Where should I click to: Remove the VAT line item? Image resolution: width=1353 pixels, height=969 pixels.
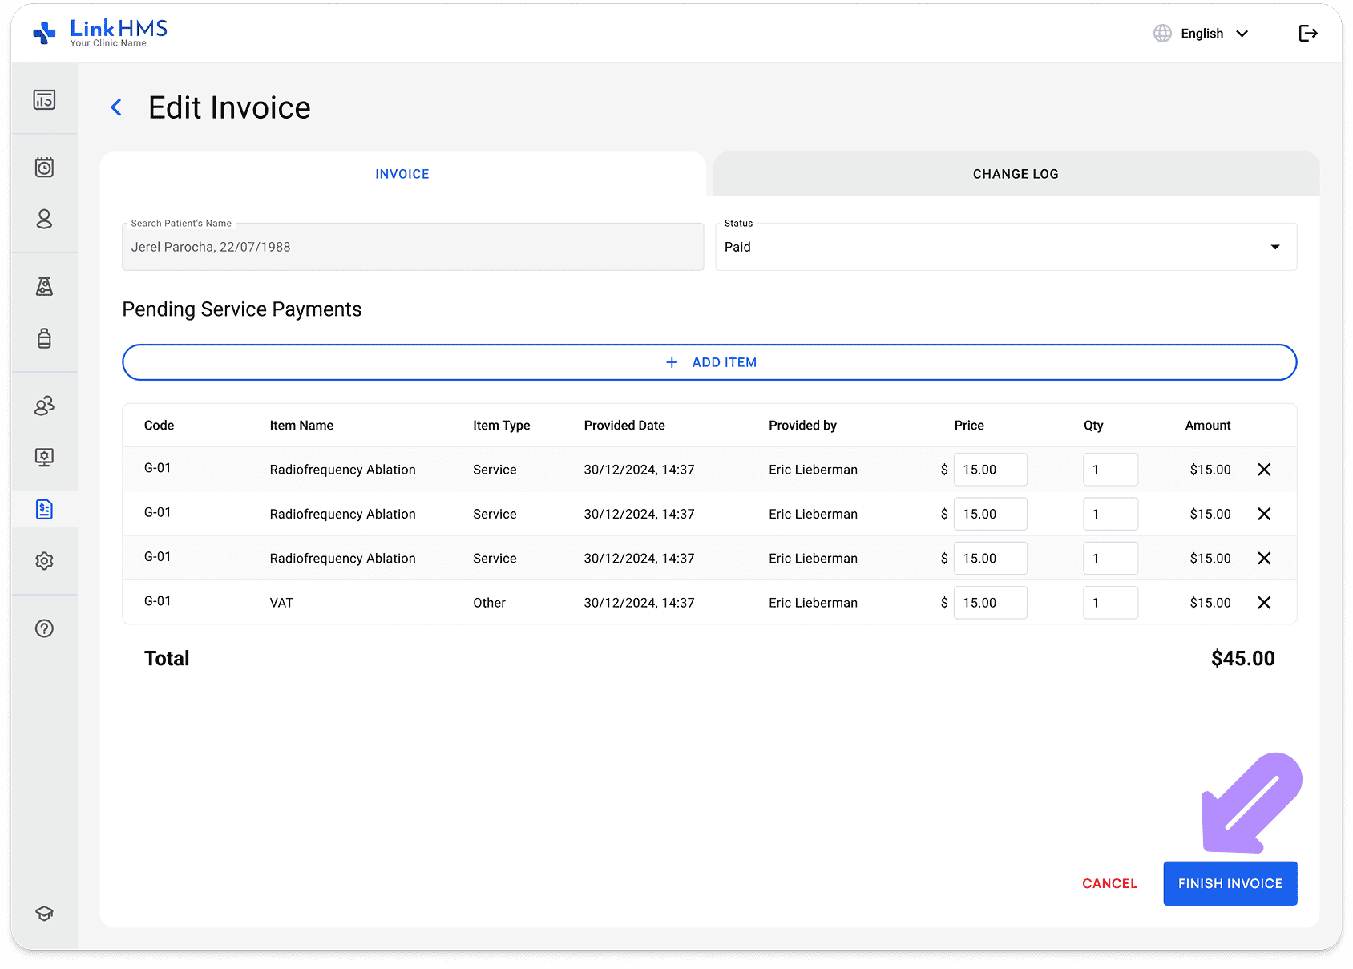point(1264,602)
